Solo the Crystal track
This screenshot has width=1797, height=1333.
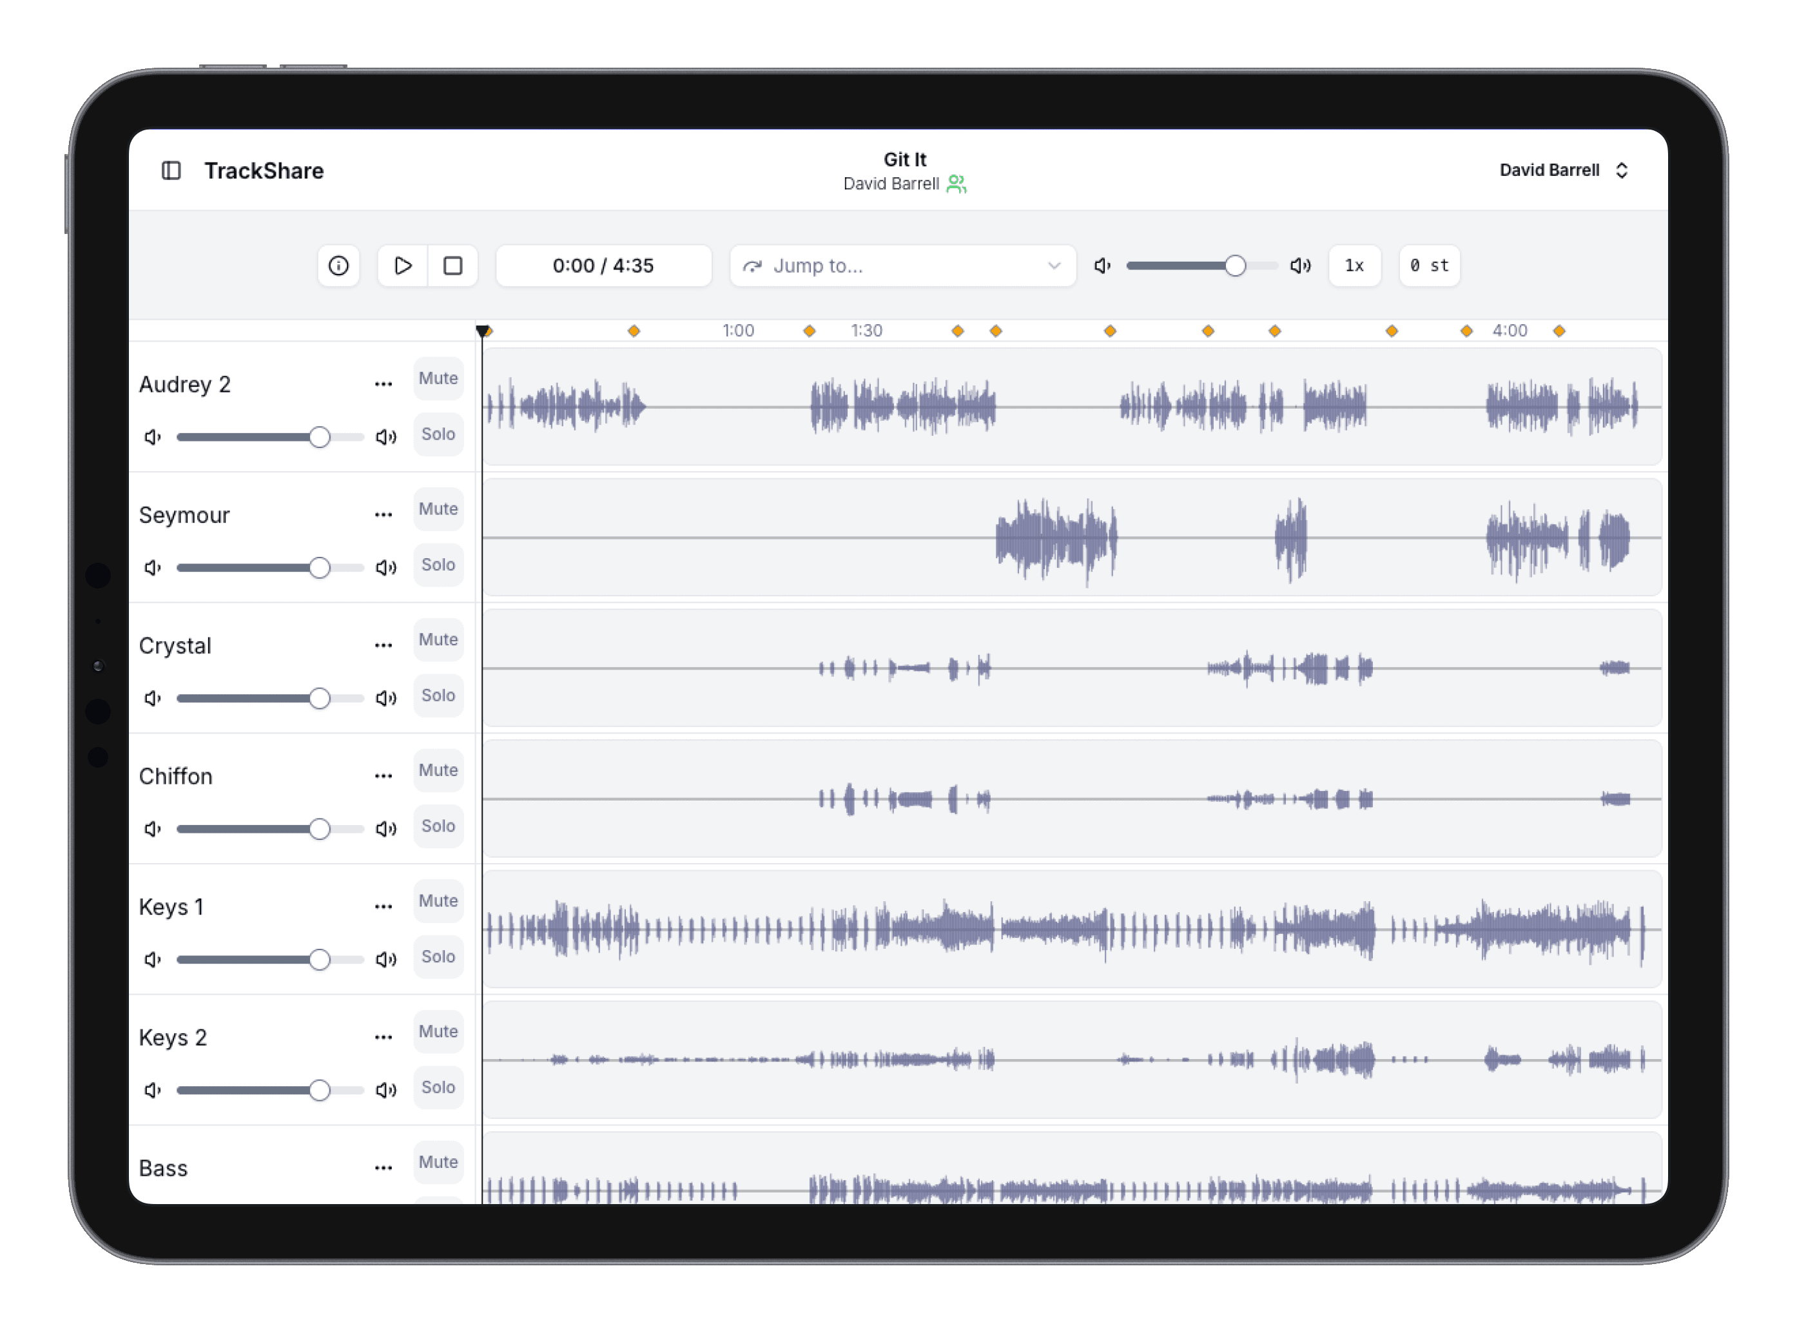click(438, 696)
